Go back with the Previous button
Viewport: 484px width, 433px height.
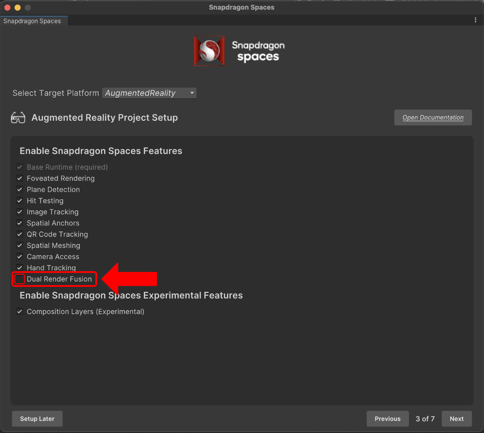[x=387, y=419]
